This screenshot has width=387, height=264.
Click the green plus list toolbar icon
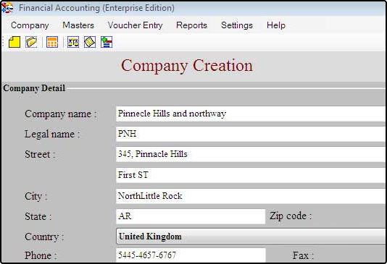pos(107,42)
